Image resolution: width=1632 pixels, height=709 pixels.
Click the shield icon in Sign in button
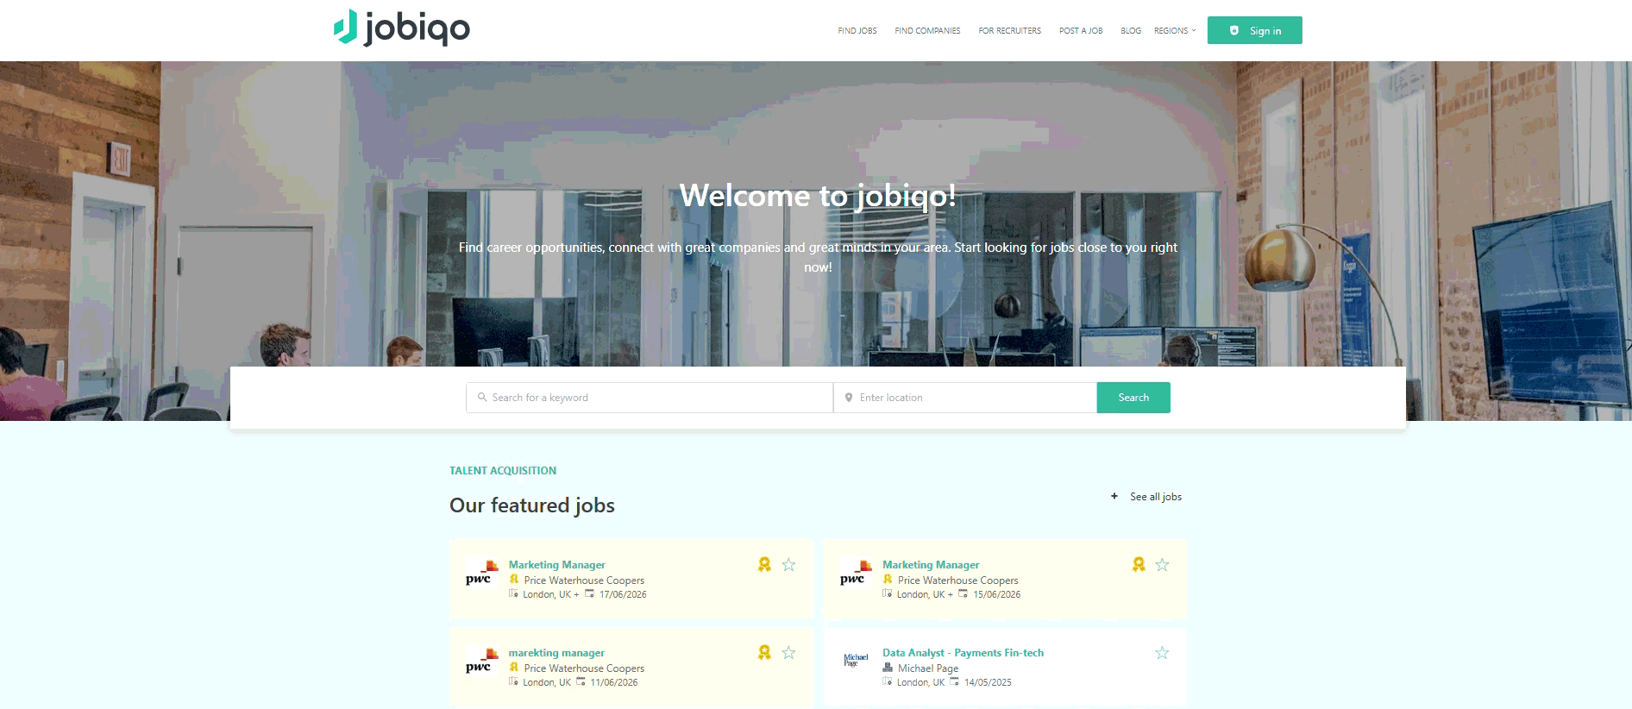coord(1234,30)
